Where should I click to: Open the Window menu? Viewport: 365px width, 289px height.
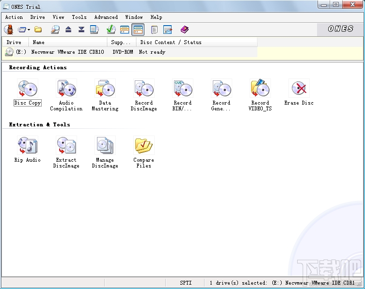pos(134,17)
